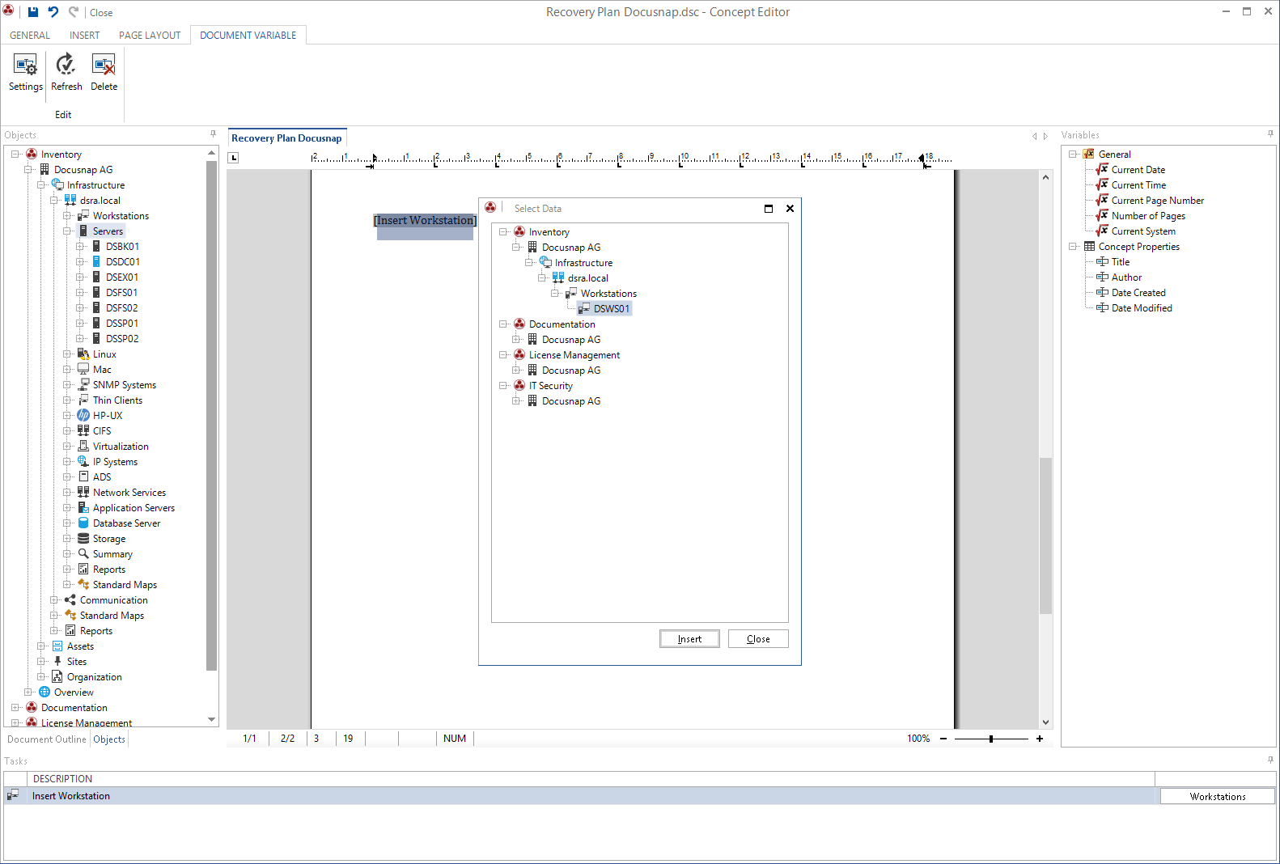Click the Workstations button in the Tasks row
The image size is (1280, 864).
[x=1218, y=797]
